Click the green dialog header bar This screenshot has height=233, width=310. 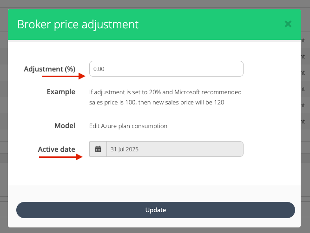click(x=209, y=24)
